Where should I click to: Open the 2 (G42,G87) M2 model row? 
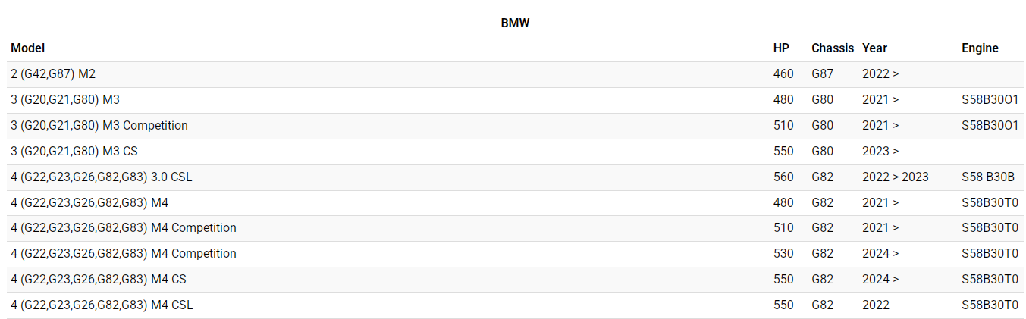53,74
